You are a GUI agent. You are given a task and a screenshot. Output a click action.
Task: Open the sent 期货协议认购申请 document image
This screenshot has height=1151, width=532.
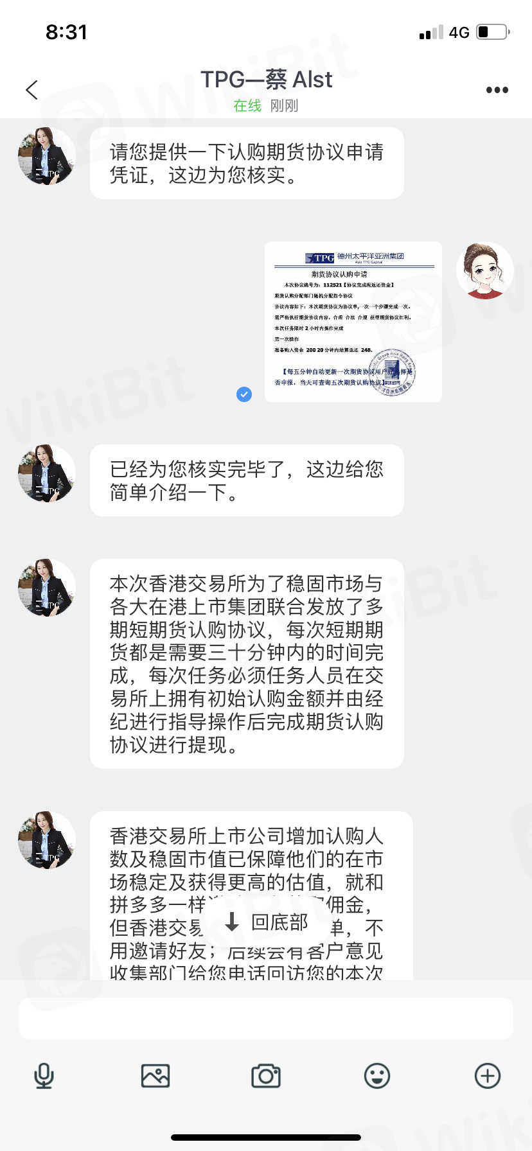pyautogui.click(x=353, y=322)
